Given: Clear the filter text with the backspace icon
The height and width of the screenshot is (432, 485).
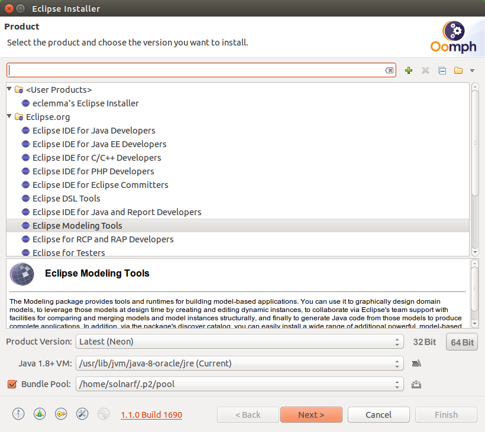Looking at the screenshot, I should (389, 70).
